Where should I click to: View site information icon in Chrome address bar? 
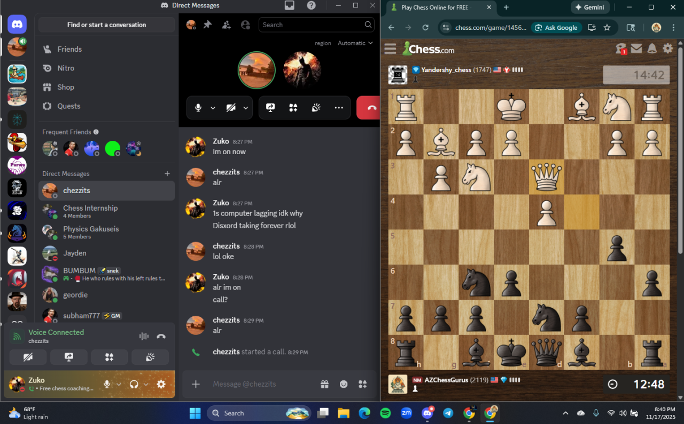(446, 28)
